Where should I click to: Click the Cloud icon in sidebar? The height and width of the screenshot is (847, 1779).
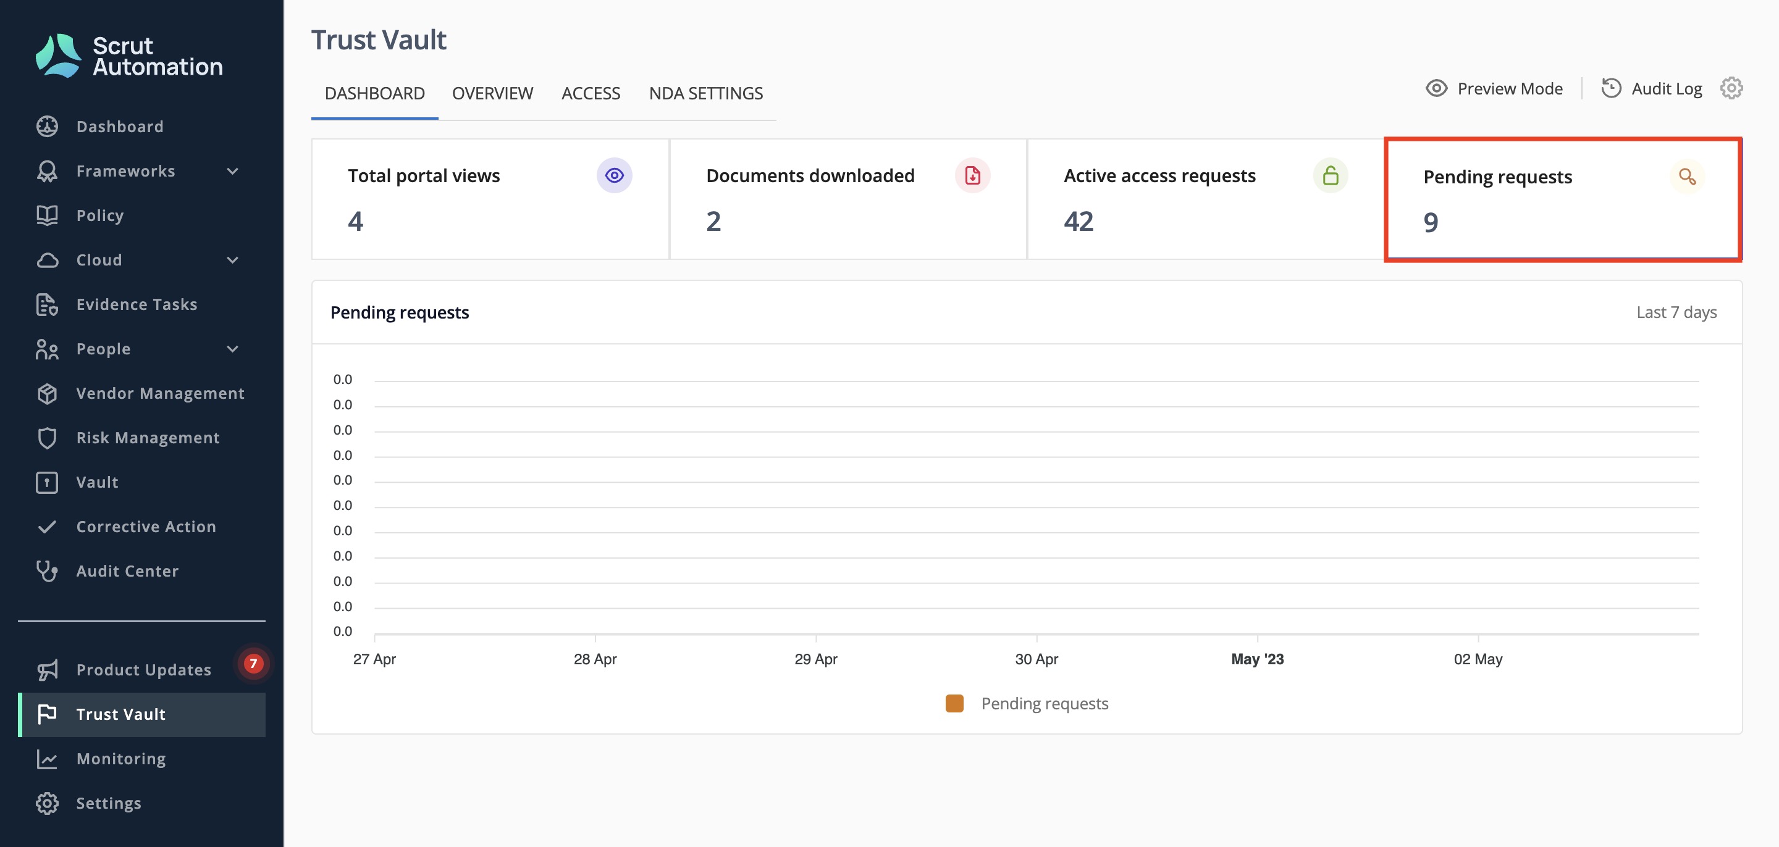click(47, 261)
